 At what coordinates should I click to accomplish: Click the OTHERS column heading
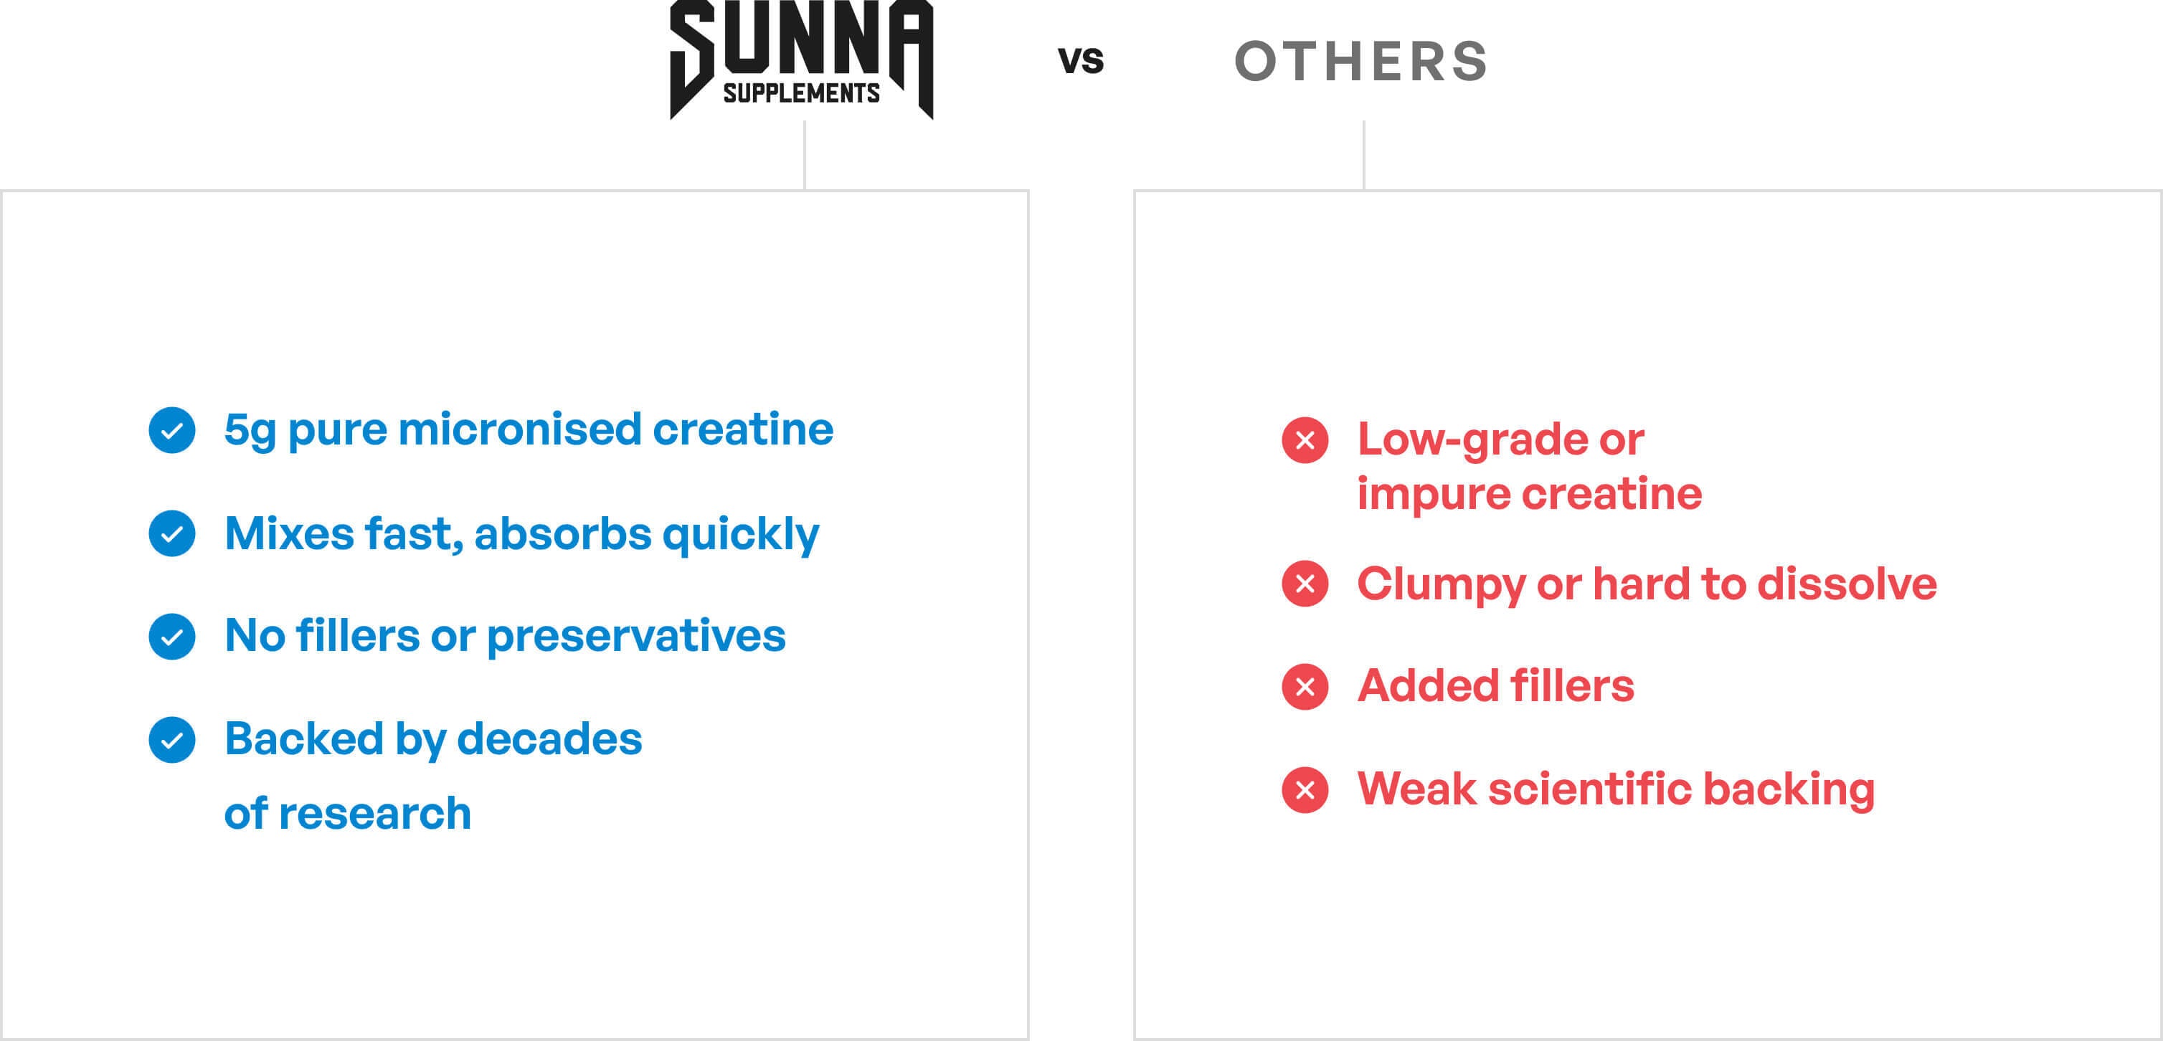point(1361,61)
